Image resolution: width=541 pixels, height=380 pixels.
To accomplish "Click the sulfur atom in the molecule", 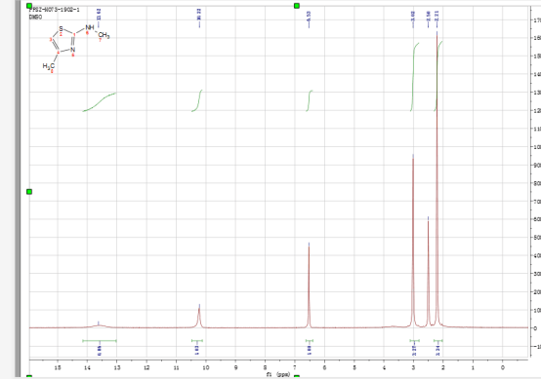I will tap(62, 28).
